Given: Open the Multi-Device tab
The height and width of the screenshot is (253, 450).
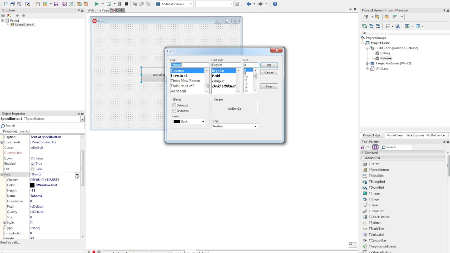Looking at the screenshot, I should tap(437, 135).
